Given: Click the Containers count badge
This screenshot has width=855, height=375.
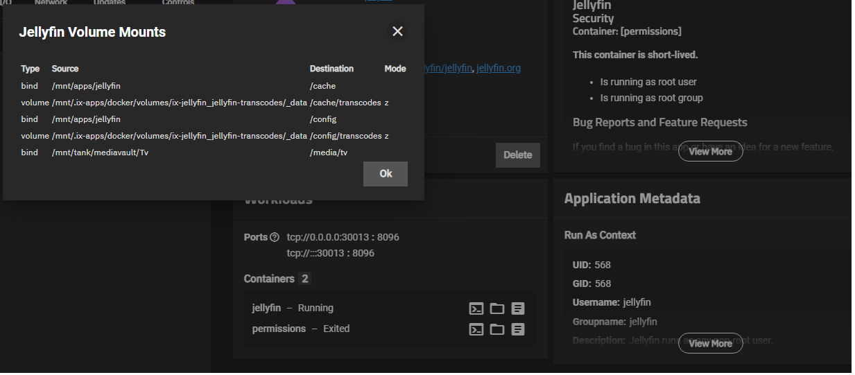Looking at the screenshot, I should point(305,279).
